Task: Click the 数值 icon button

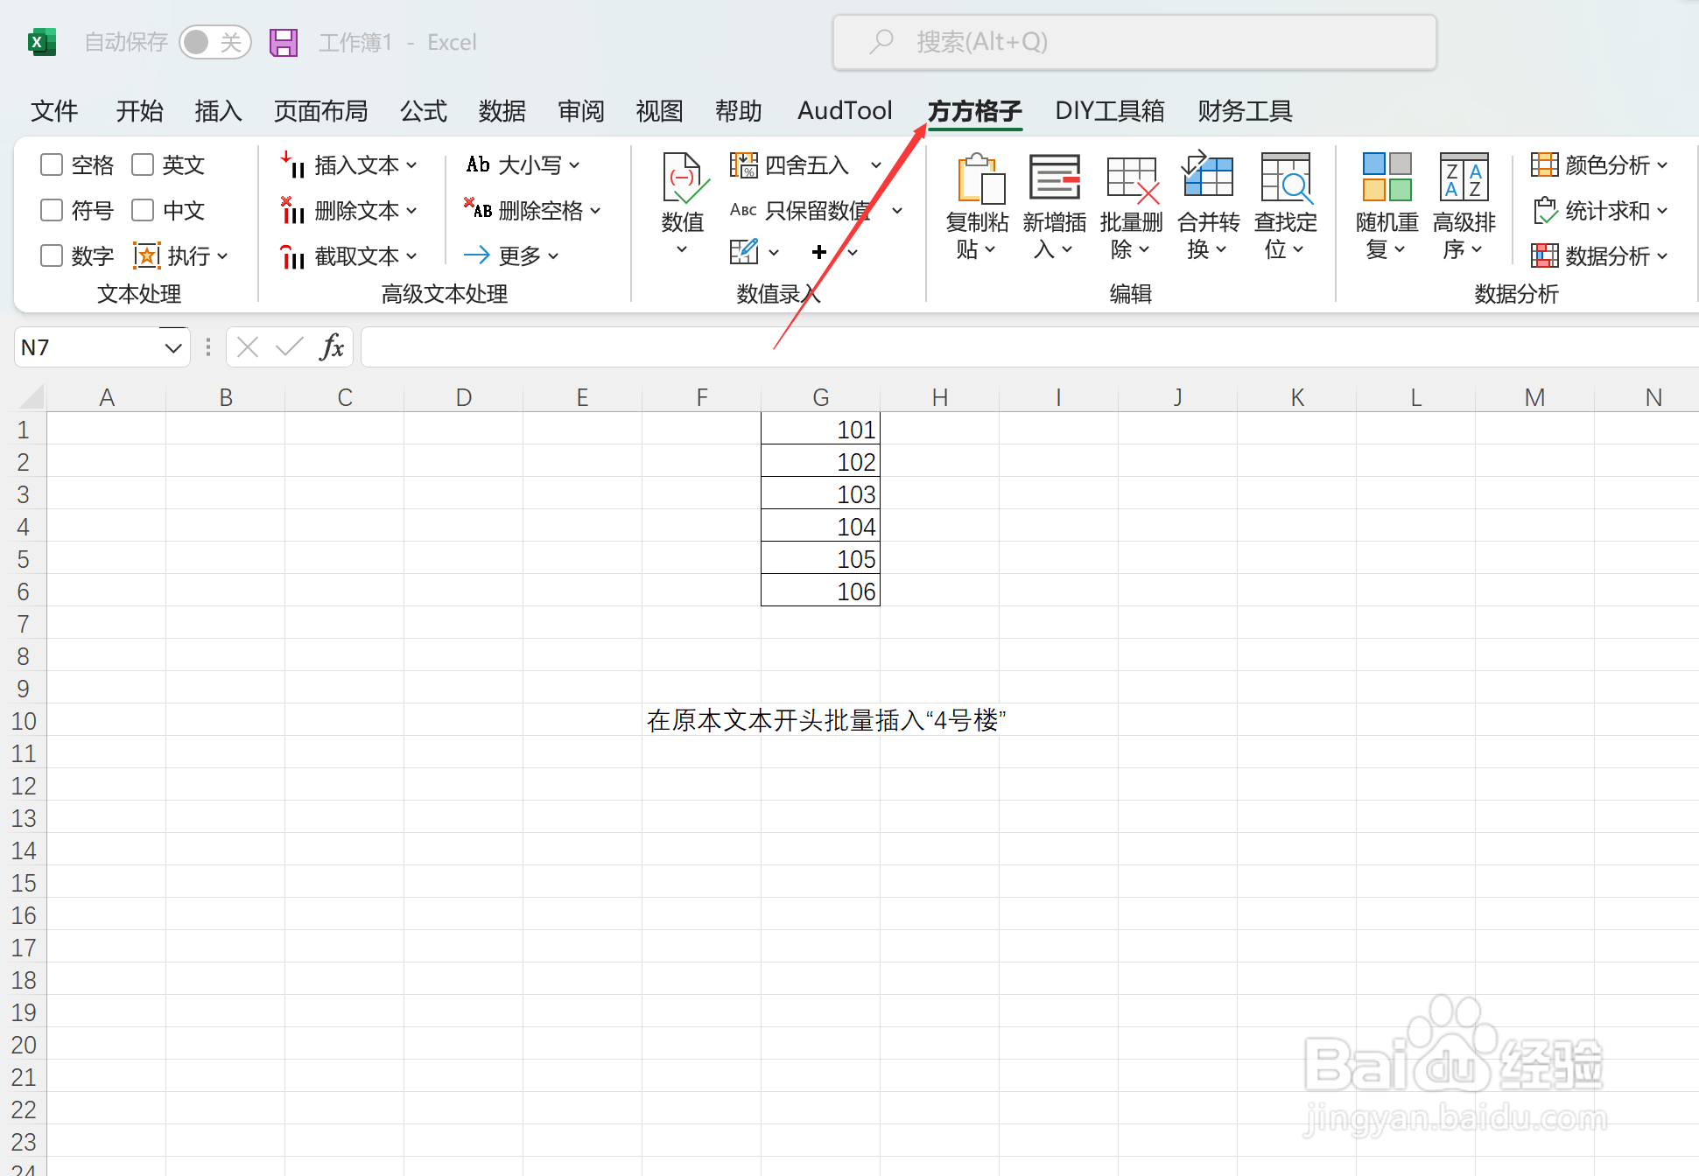Action: [x=683, y=178]
